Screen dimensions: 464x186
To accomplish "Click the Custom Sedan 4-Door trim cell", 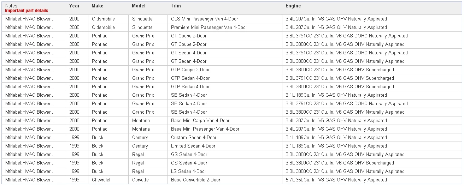I will pos(225,138).
